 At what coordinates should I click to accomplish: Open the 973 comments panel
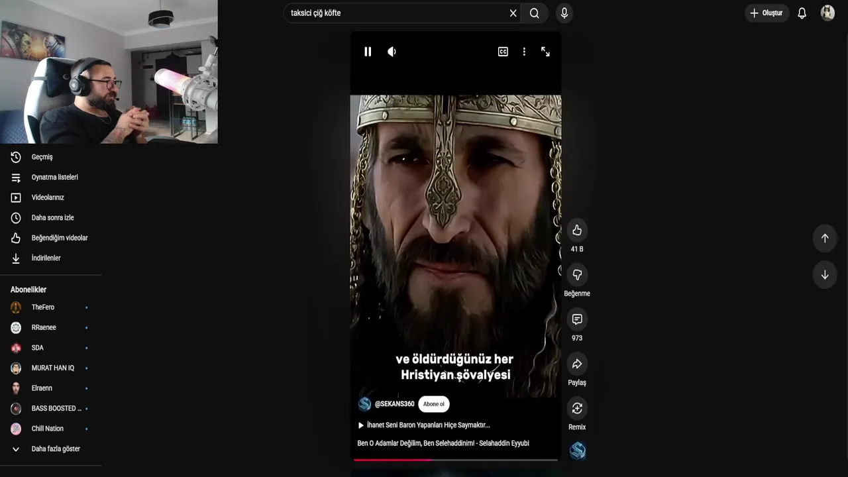pyautogui.click(x=577, y=319)
